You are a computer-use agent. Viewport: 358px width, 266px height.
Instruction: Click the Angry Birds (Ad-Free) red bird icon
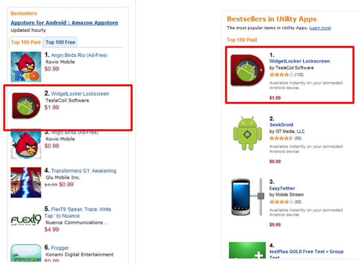pyautogui.click(x=26, y=144)
